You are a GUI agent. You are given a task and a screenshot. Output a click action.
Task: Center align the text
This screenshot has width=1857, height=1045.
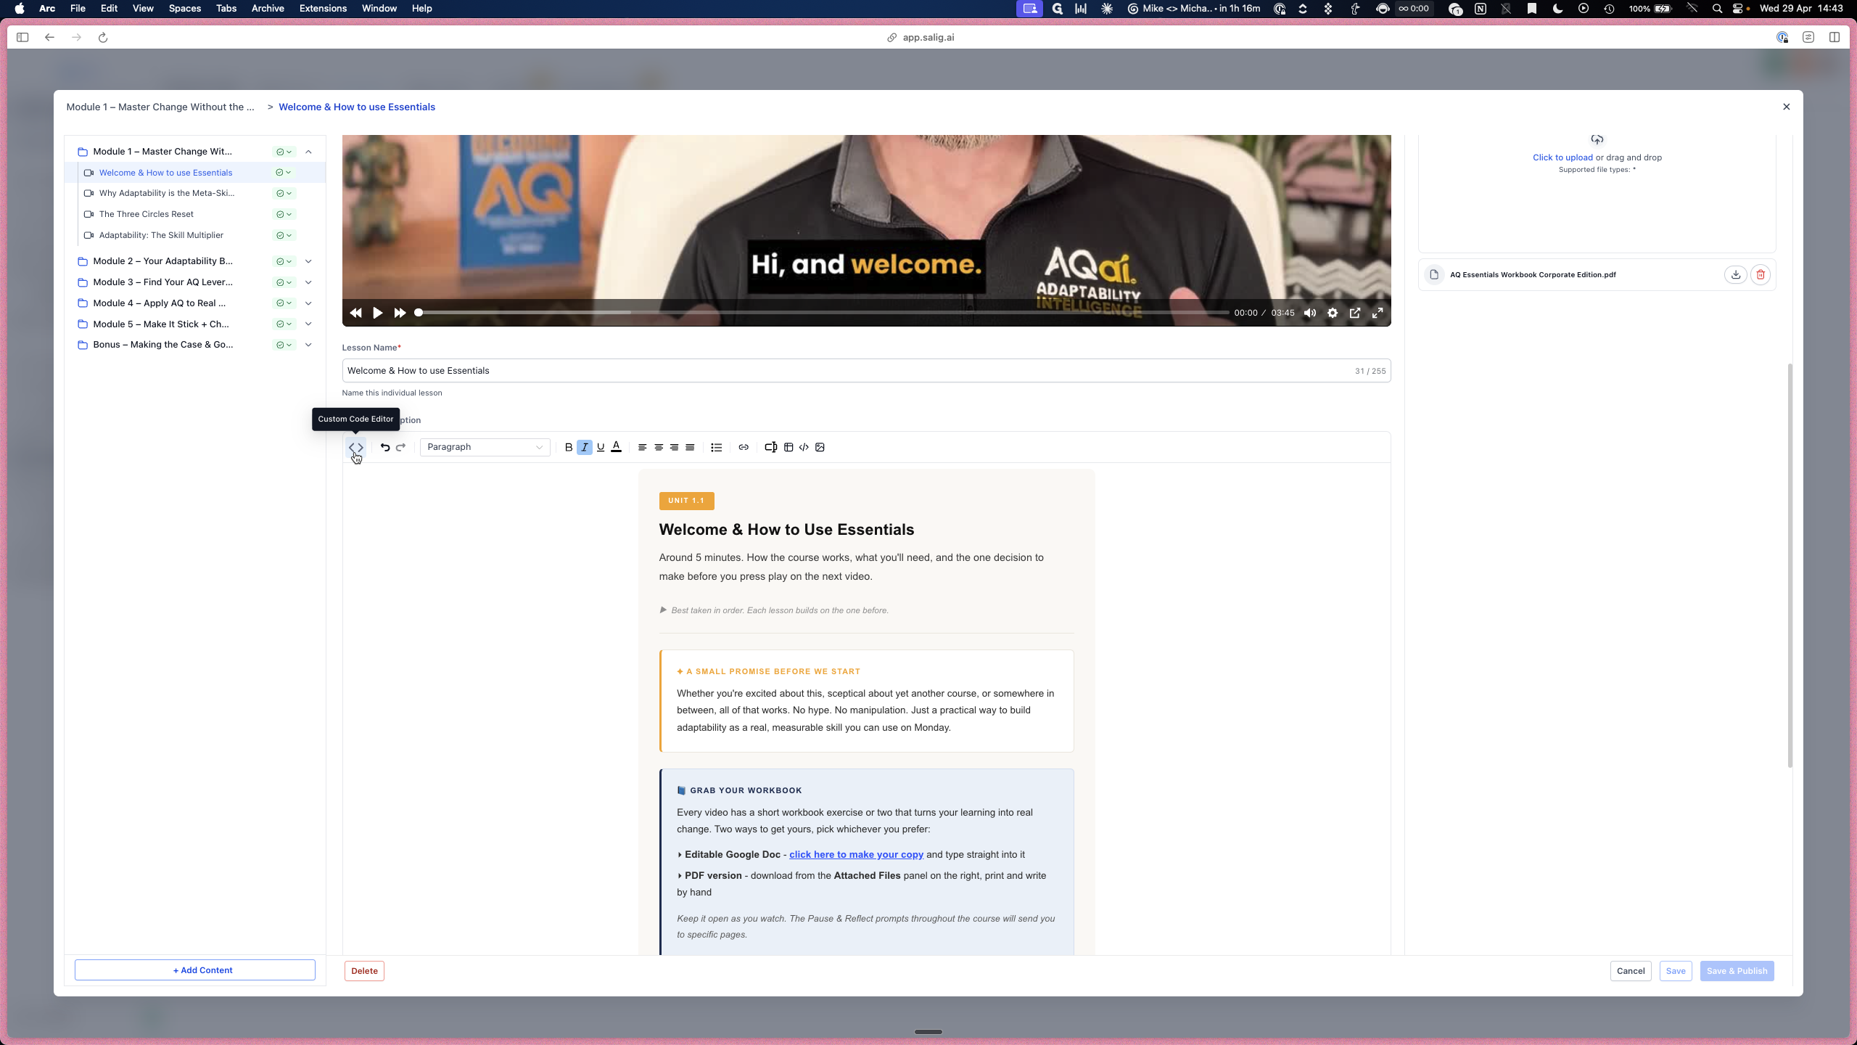click(659, 447)
